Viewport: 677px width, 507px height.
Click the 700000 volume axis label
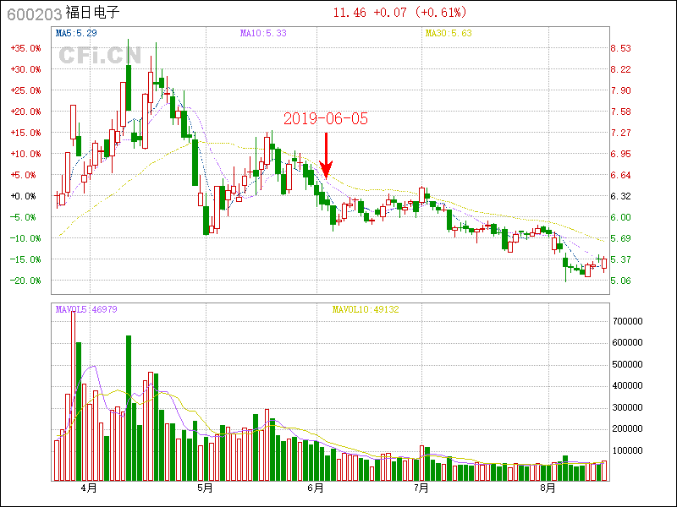628,321
